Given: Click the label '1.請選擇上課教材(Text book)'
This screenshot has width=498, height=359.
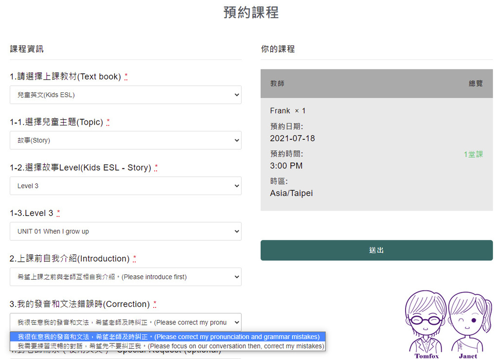Looking at the screenshot, I should 66,76.
